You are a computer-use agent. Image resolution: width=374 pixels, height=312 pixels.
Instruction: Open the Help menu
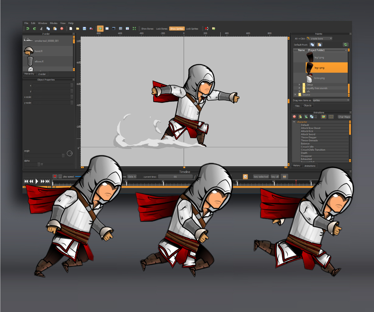point(71,23)
